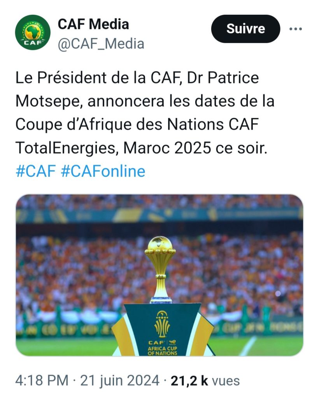
Task: Click the Suivre follow button
Action: [x=245, y=29]
